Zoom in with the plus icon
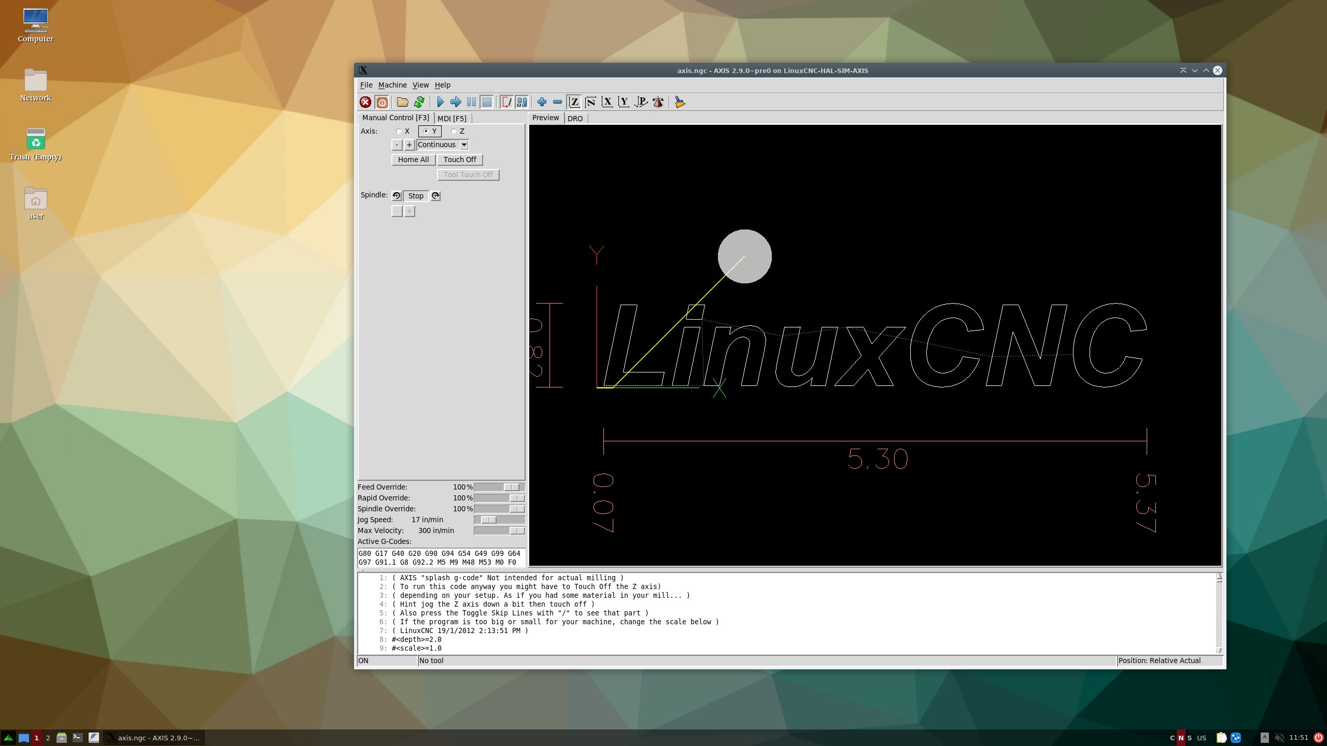1327x746 pixels. [542, 102]
